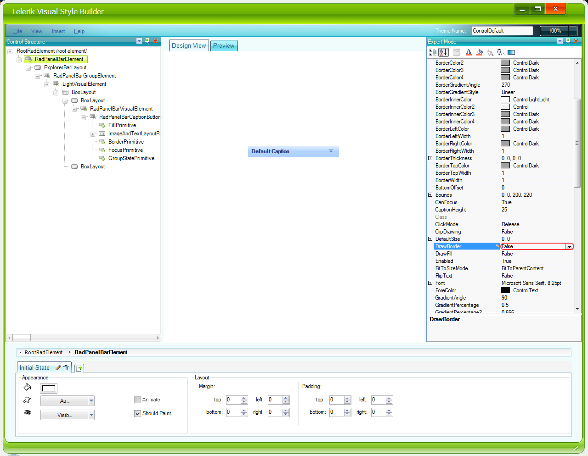588x456 pixels.
Task: Click the GroupStatePrimitive node icon
Action: (102, 158)
